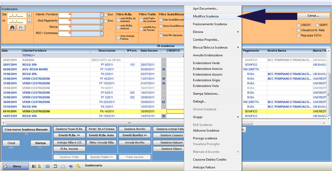Enable the CREDITI checkbox
Viewport: 332px width, 171px height.
298,25
